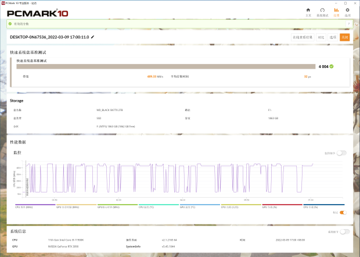Toggle CPU 频率 (MHz) purple legend
Image resolution: width=360 pixels, height=257 pixels.
click(35, 205)
